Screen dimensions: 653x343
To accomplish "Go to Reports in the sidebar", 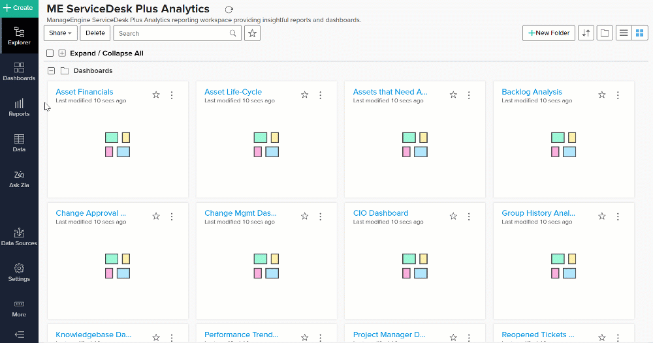I will (19, 108).
